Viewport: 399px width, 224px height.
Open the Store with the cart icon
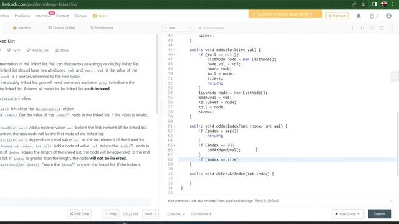tap(95, 16)
